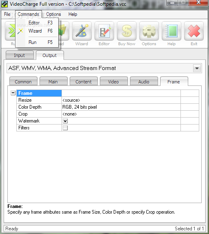
Task: Open the output format dropdown arrow
Action: 197,68
